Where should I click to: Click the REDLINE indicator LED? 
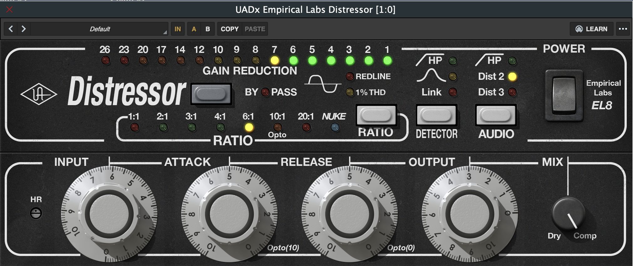click(x=350, y=76)
